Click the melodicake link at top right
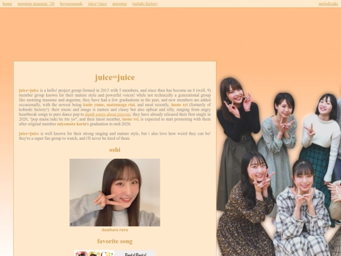341x256 pixels. coord(328,4)
